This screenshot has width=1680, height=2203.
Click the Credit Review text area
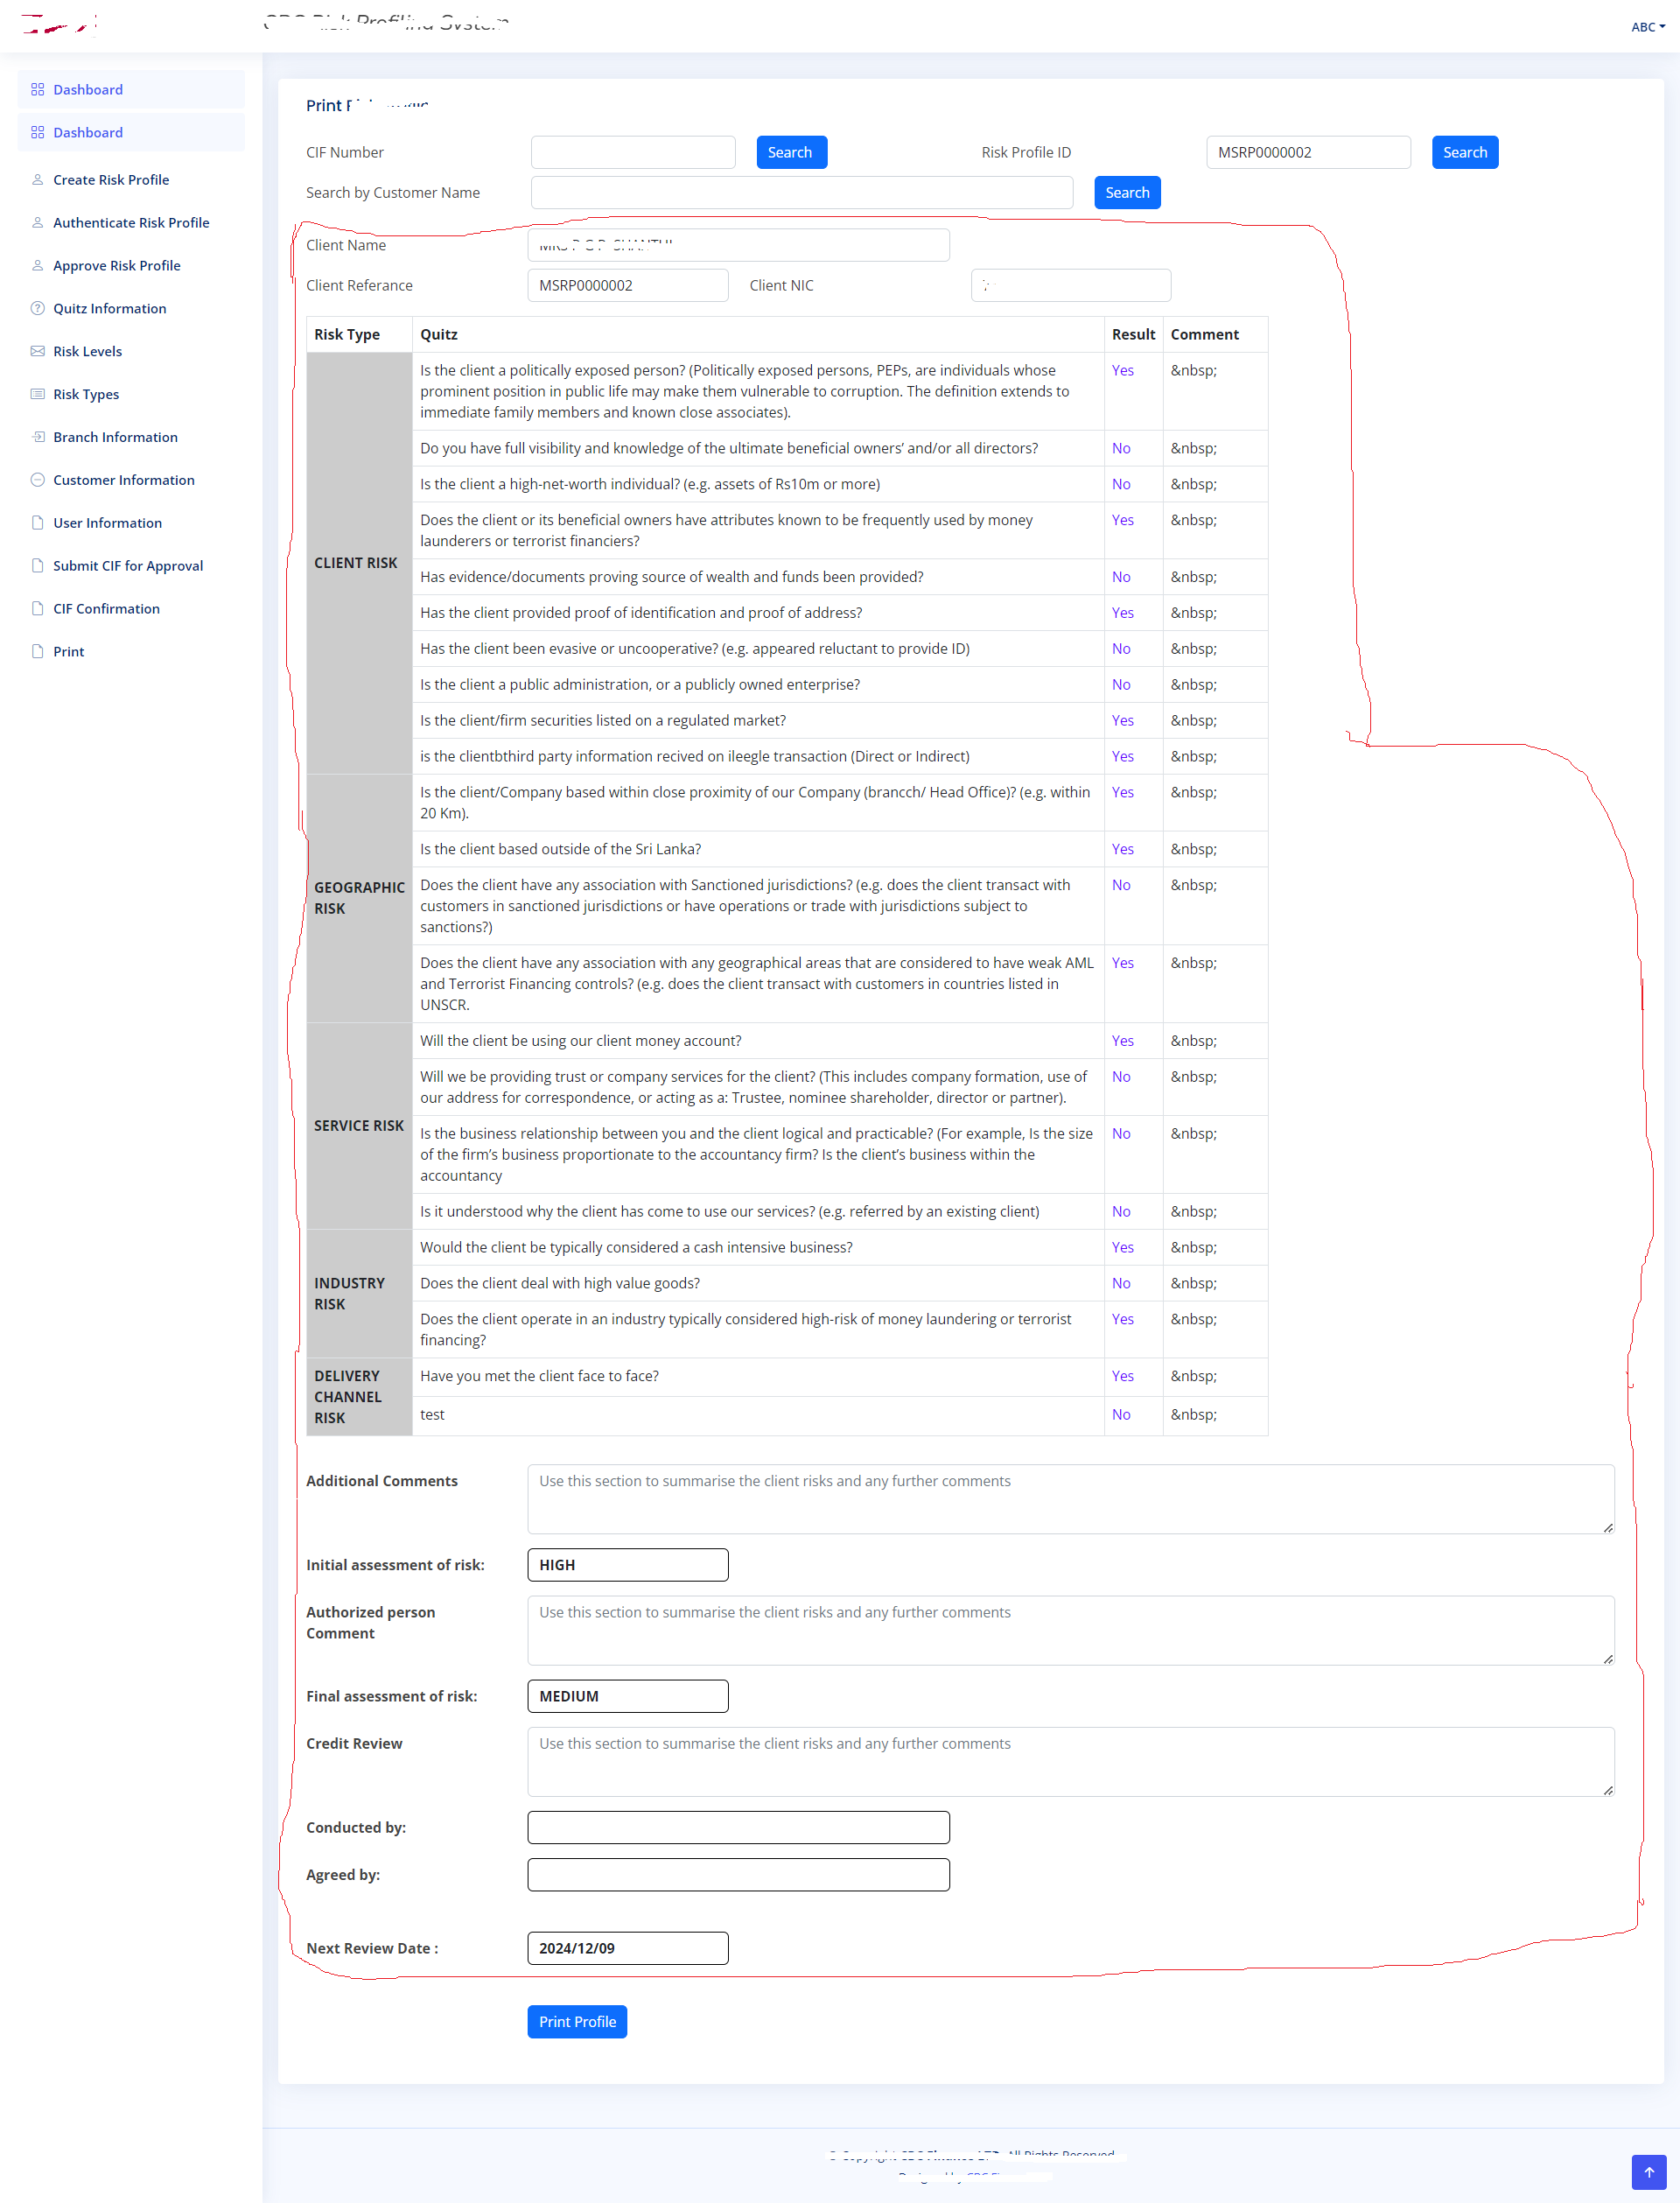point(1070,1761)
